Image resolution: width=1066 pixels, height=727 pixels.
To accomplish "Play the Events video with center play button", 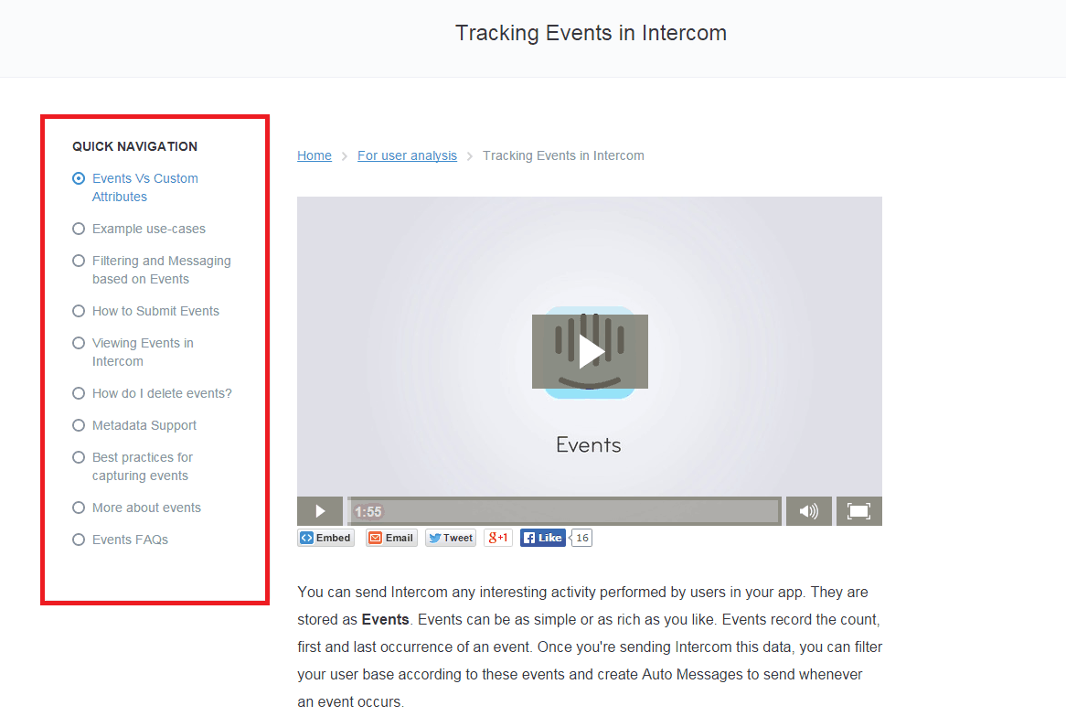I will coord(590,351).
